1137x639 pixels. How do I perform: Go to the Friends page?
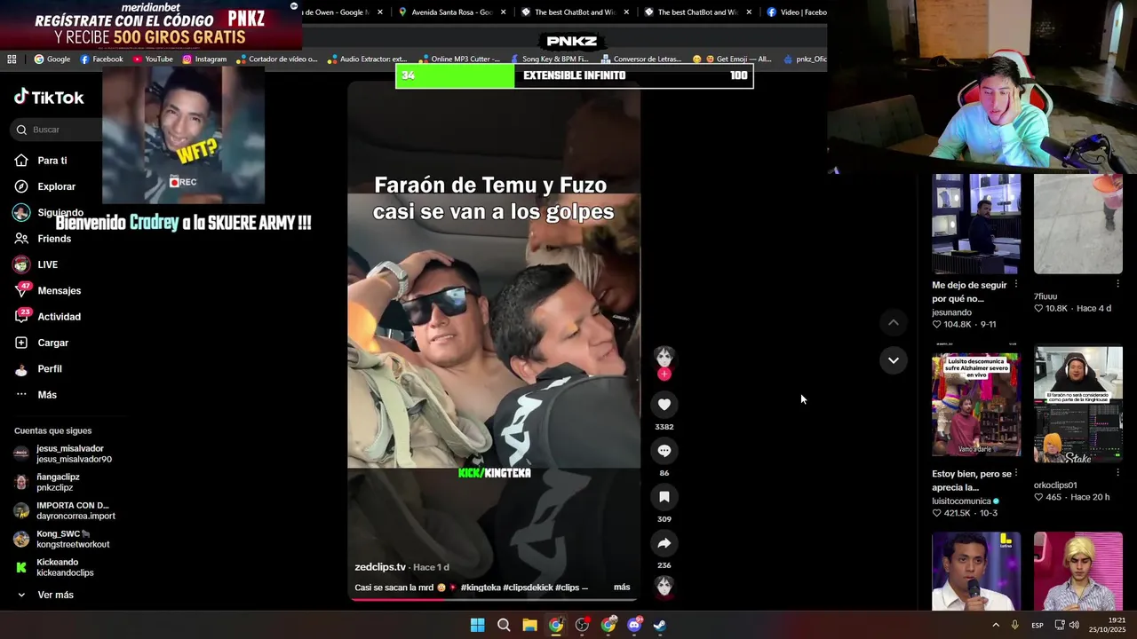point(53,239)
